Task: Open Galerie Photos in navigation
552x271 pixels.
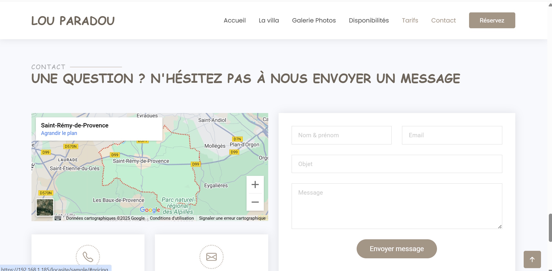Action: 314,20
